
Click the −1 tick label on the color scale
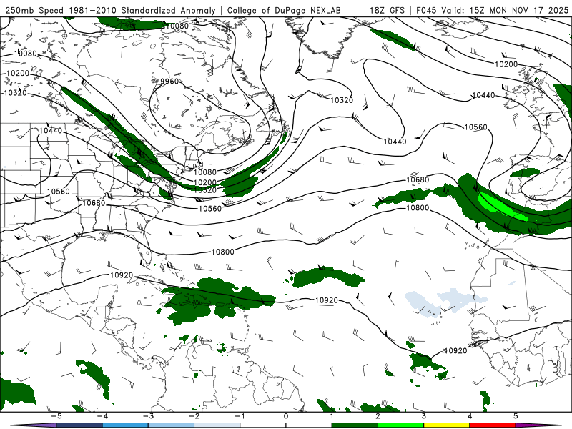pos(240,416)
